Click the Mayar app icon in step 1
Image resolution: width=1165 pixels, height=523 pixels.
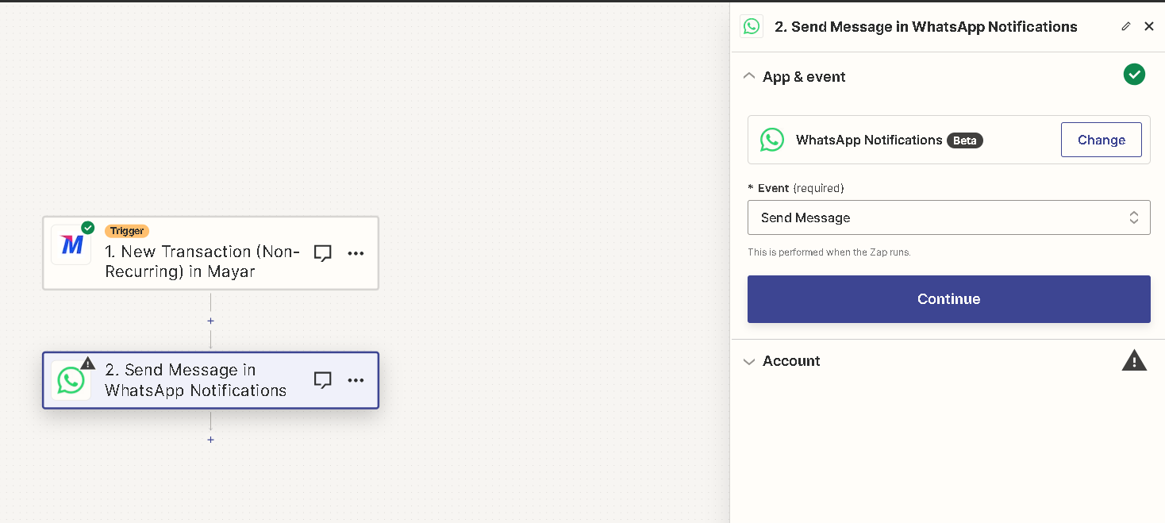click(71, 244)
